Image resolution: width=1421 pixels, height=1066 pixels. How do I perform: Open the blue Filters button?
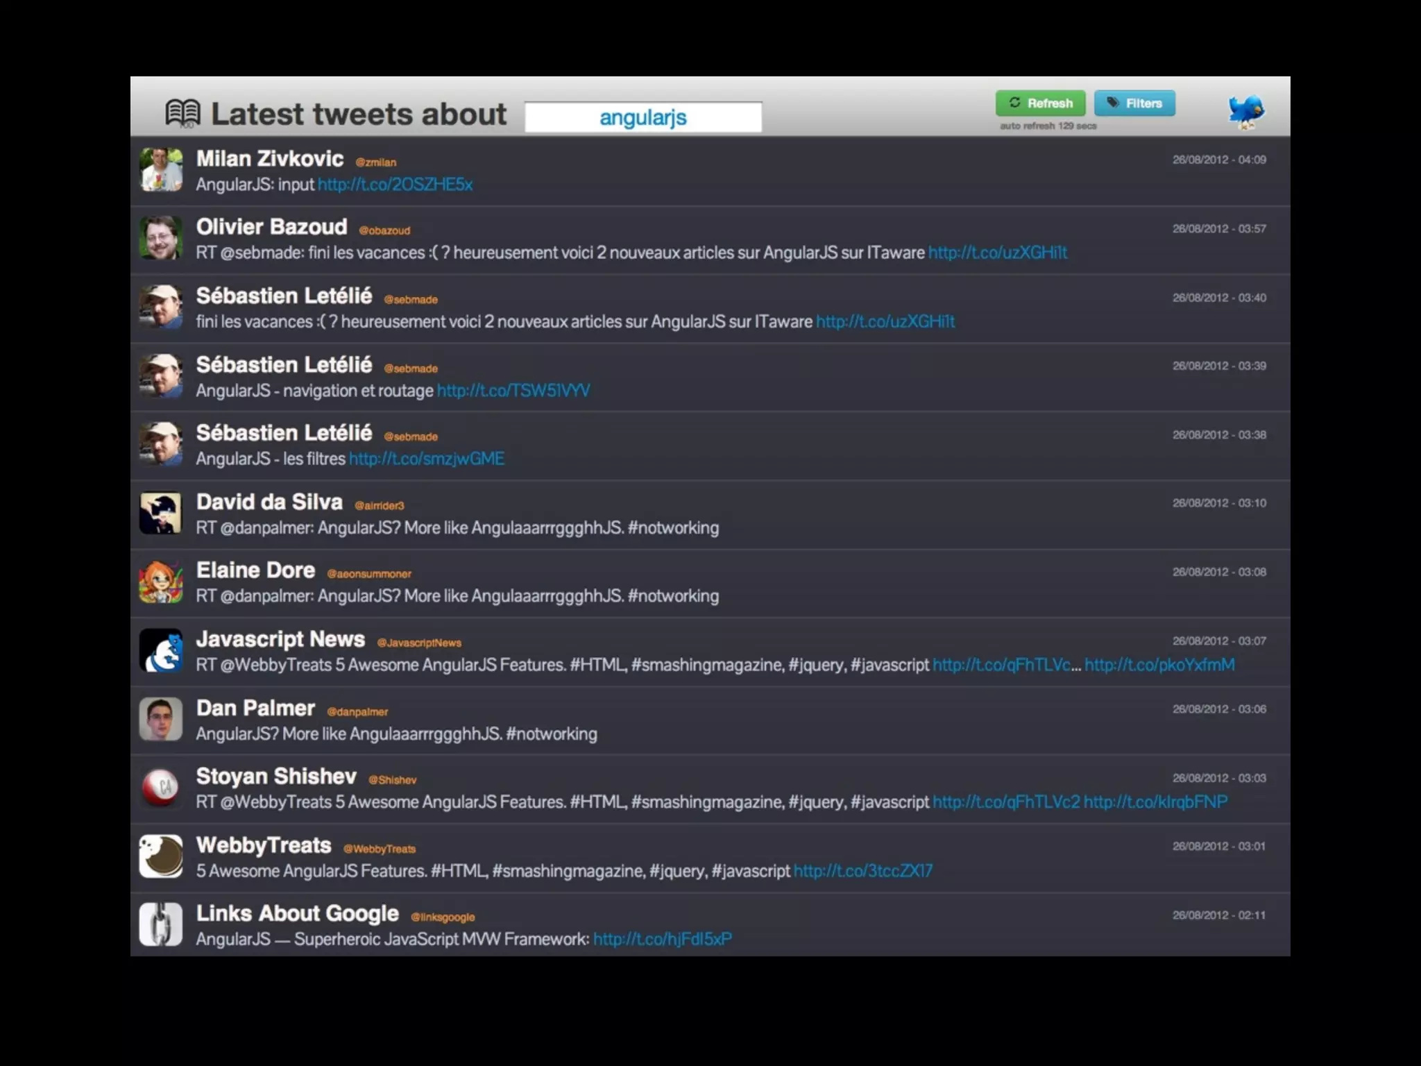[1134, 103]
